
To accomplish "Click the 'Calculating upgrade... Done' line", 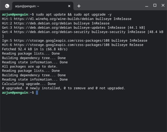I will point(29,84).
